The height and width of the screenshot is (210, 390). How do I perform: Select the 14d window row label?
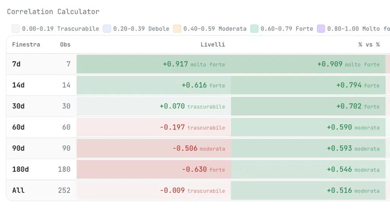(x=18, y=85)
